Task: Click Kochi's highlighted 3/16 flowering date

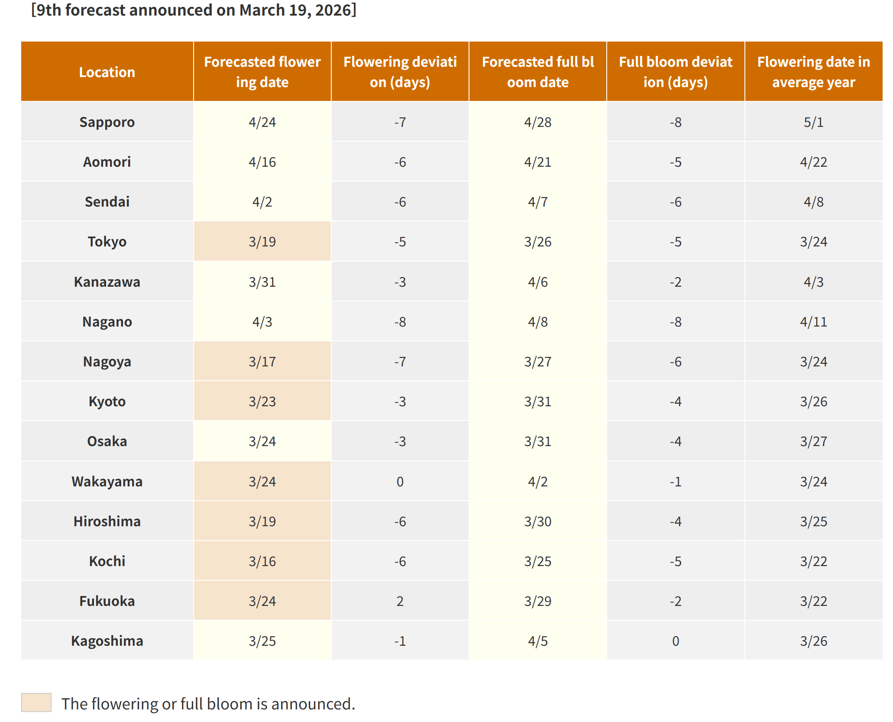Action: [262, 561]
